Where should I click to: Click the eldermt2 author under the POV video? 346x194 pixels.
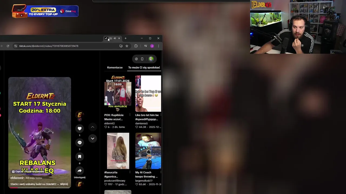pos(109,123)
